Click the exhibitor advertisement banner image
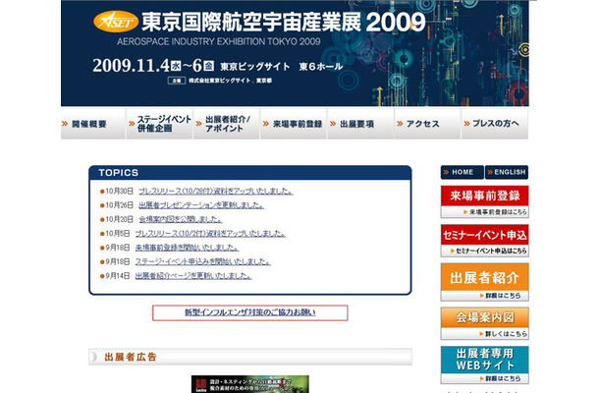The height and width of the screenshot is (393, 599). point(250,384)
